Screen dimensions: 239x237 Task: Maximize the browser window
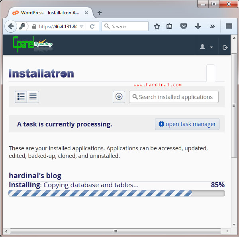(214, 4)
